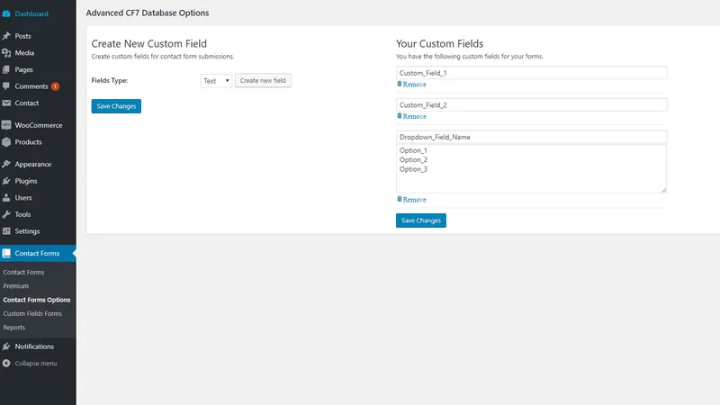Click trash icon under Dropdown_Field_Name options
720x405 pixels.
point(400,199)
